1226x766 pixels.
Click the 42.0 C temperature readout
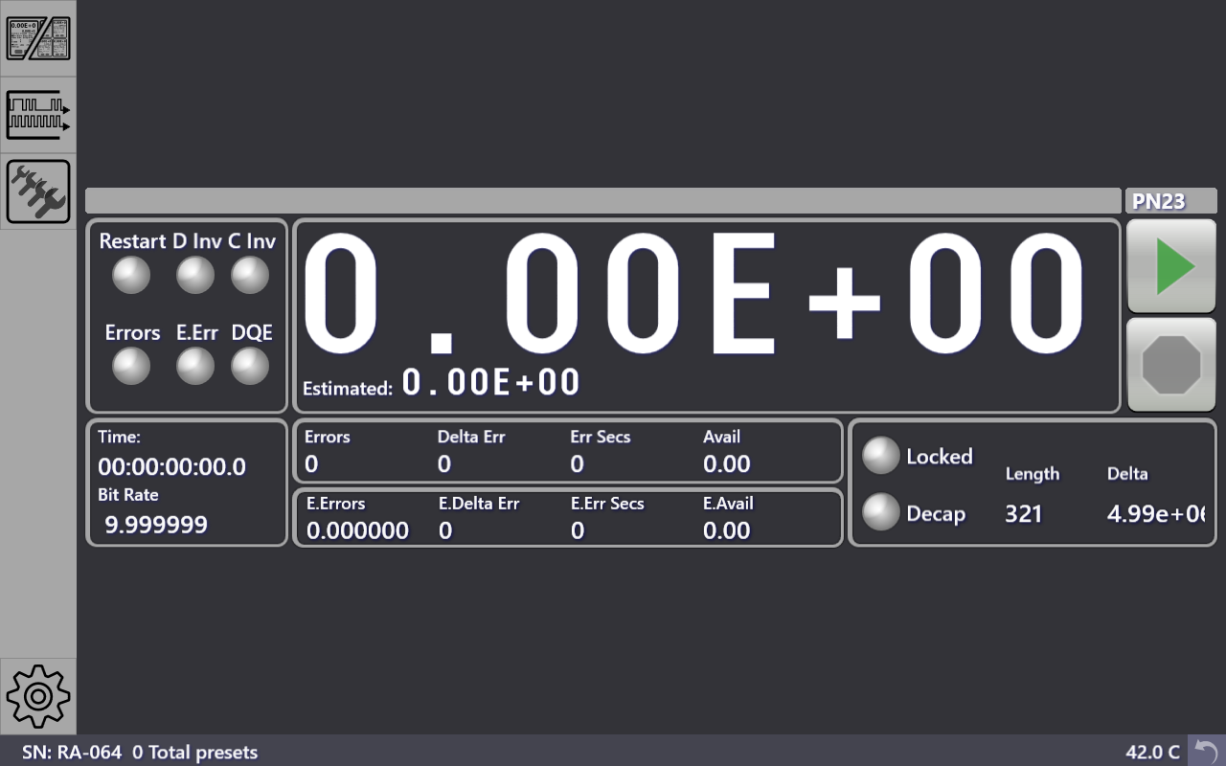1155,753
